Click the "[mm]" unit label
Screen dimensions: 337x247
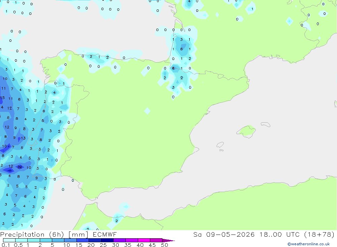(x=78, y=235)
